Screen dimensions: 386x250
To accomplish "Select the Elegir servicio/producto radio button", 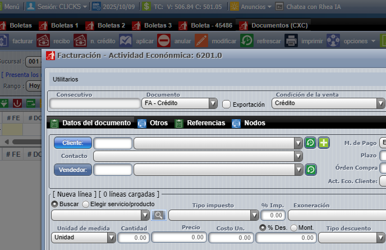I will (x=86, y=204).
